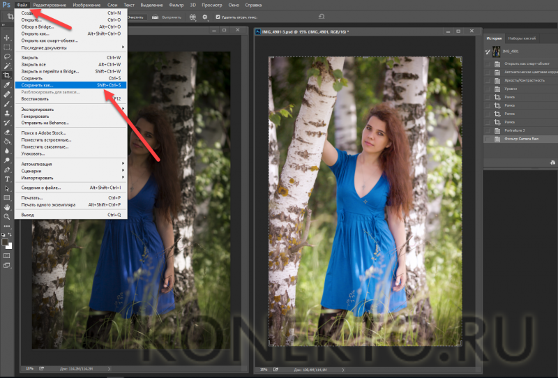Select the Rectangular Marquee tool
Viewport: 558px width, 378px height.
[x=7, y=47]
